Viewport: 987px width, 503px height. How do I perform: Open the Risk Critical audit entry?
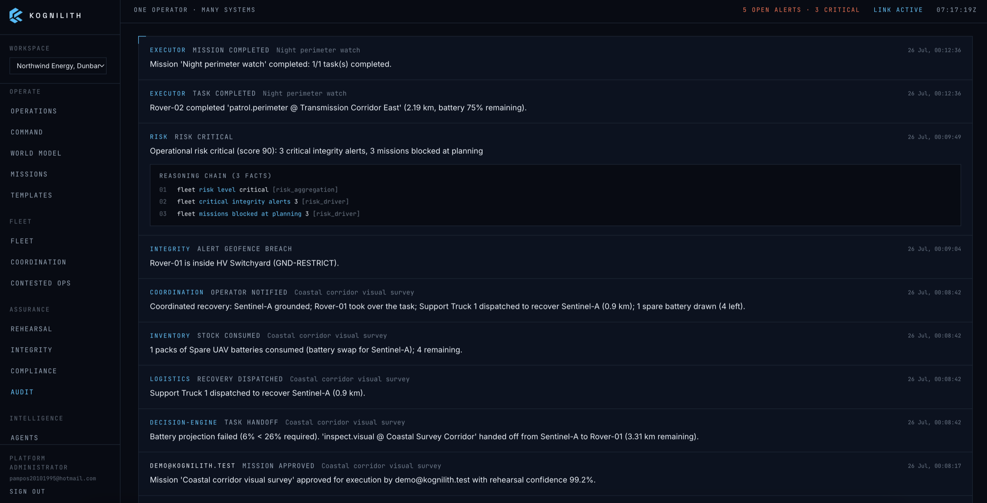pyautogui.click(x=555, y=179)
